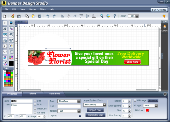Open help question mark icon

[x=115, y=16]
